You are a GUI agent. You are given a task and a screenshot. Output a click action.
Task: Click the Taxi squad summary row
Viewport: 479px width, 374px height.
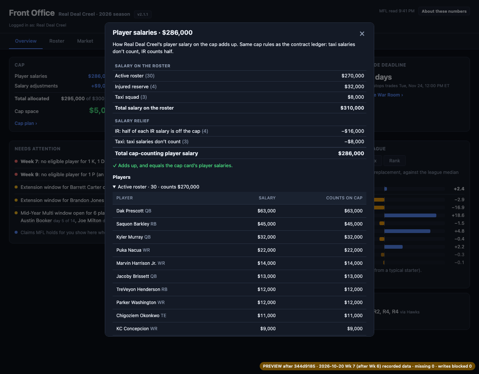(239, 97)
